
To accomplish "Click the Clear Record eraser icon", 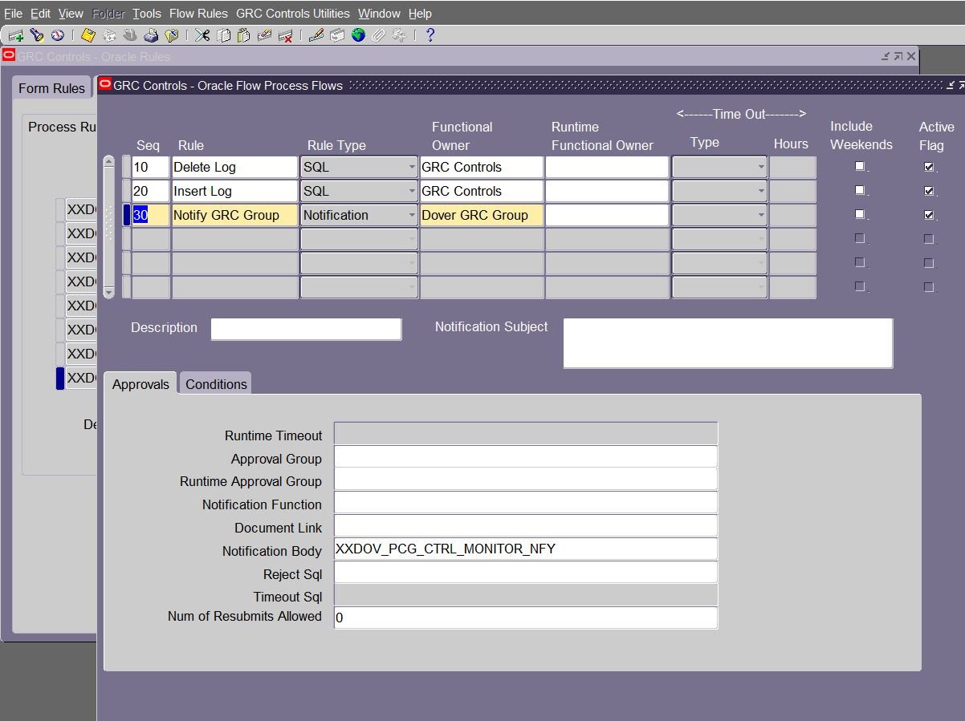I will pyautogui.click(x=264, y=35).
